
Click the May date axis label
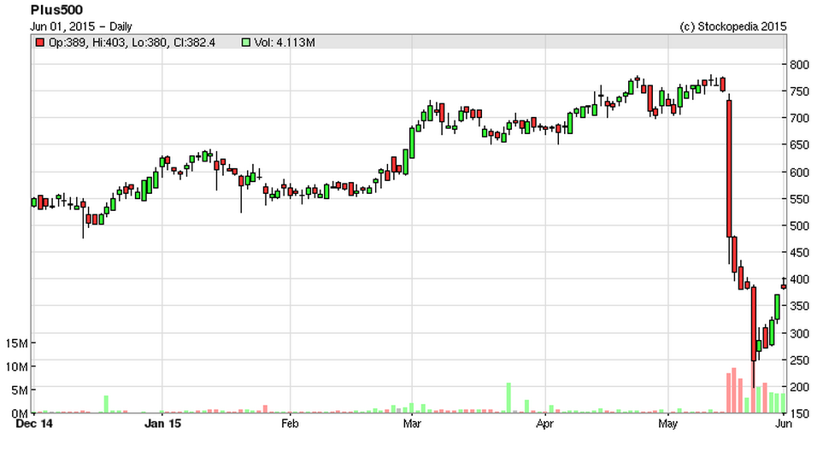667,424
